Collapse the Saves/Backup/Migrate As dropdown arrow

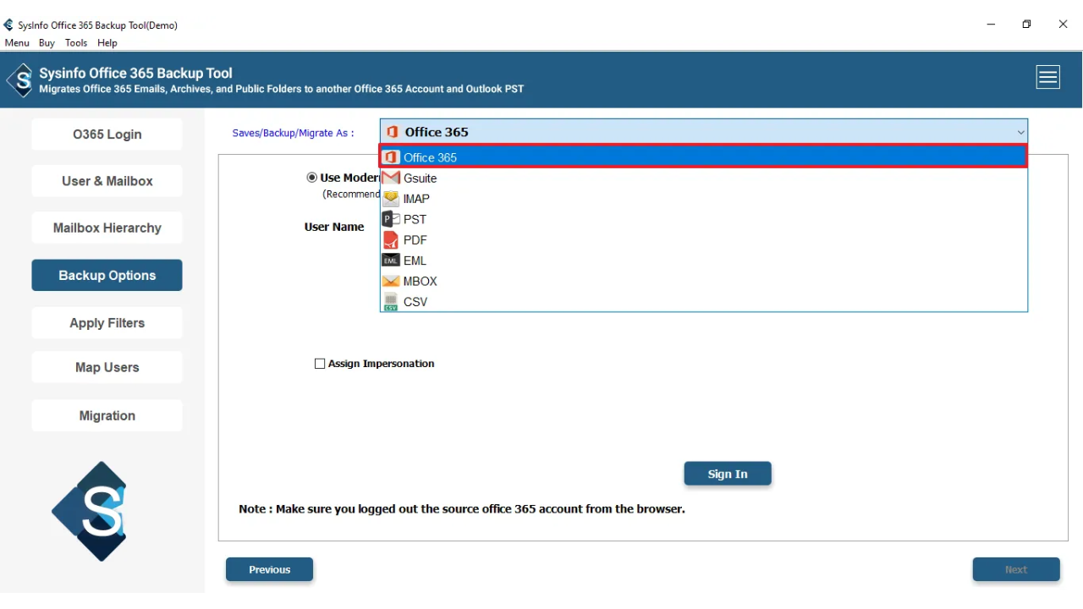1020,132
